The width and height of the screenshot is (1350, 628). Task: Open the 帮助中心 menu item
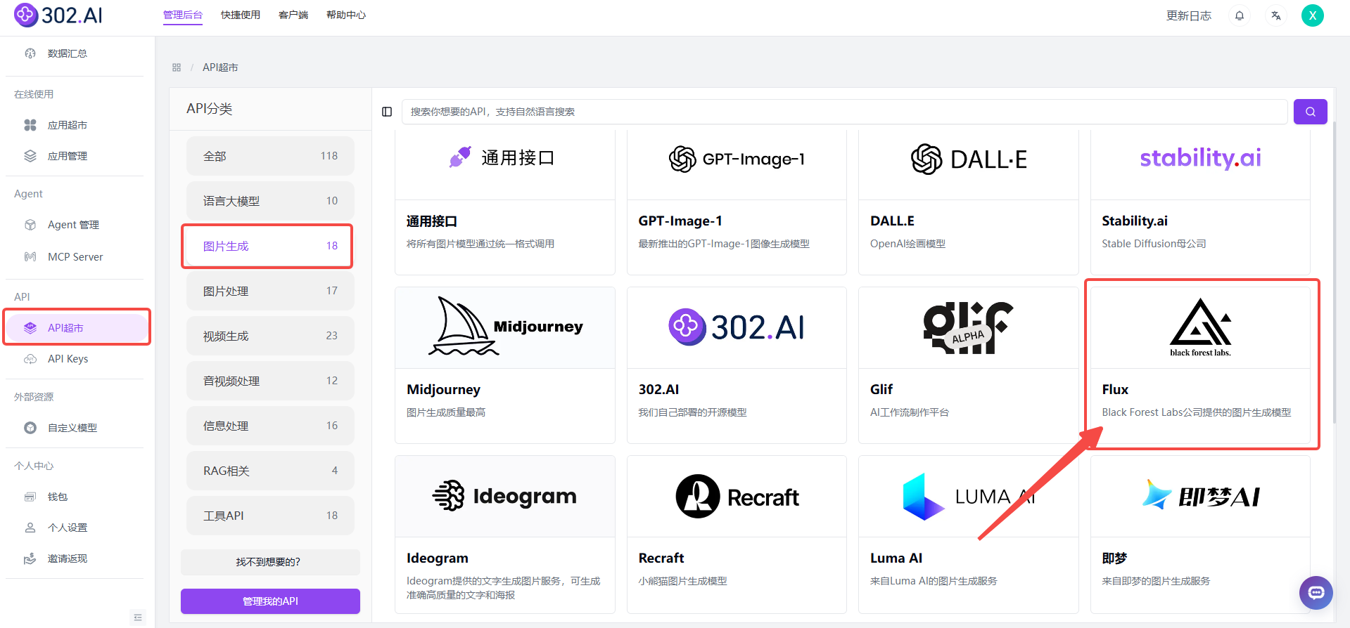(346, 15)
